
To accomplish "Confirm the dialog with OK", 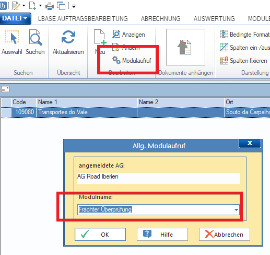I will [x=100, y=234].
